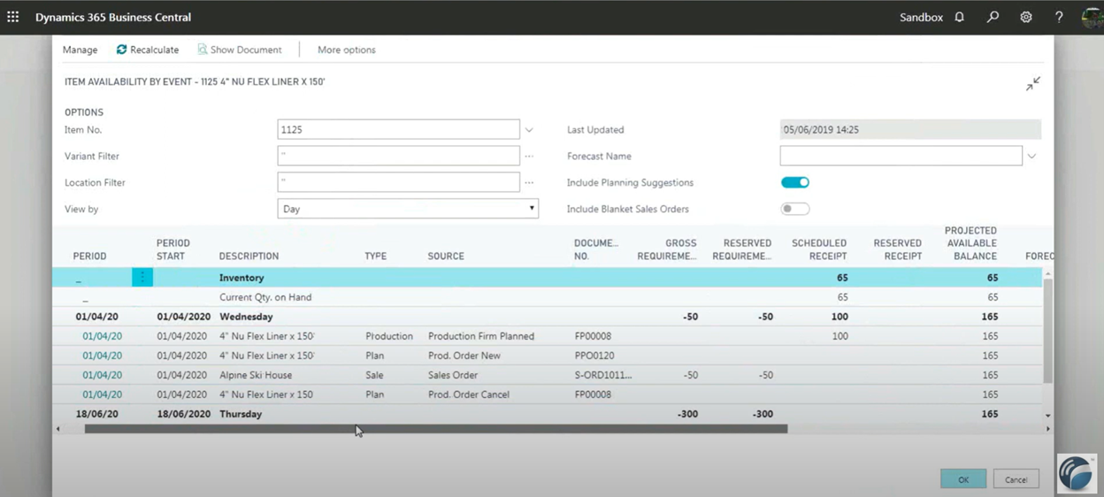The image size is (1104, 497).
Task: Click the collapse page arrows icon
Action: pos(1033,83)
